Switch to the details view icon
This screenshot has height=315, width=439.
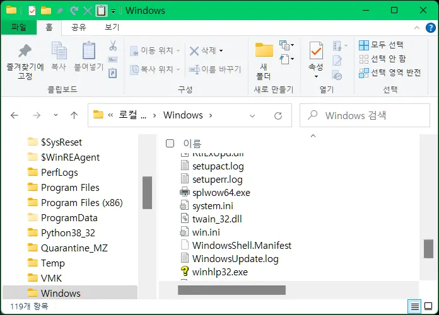[414, 307]
